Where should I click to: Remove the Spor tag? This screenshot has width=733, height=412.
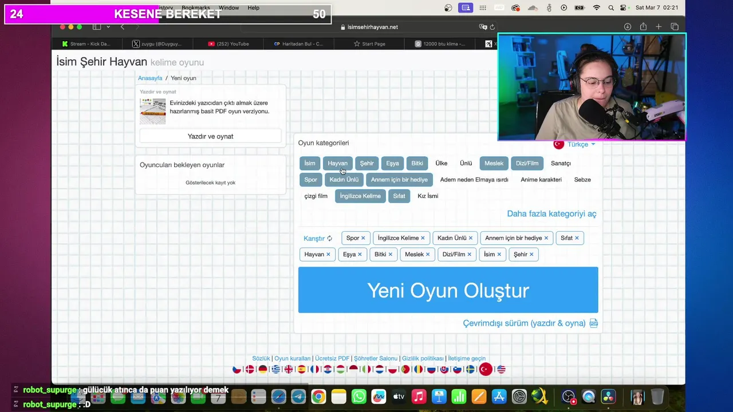363,238
